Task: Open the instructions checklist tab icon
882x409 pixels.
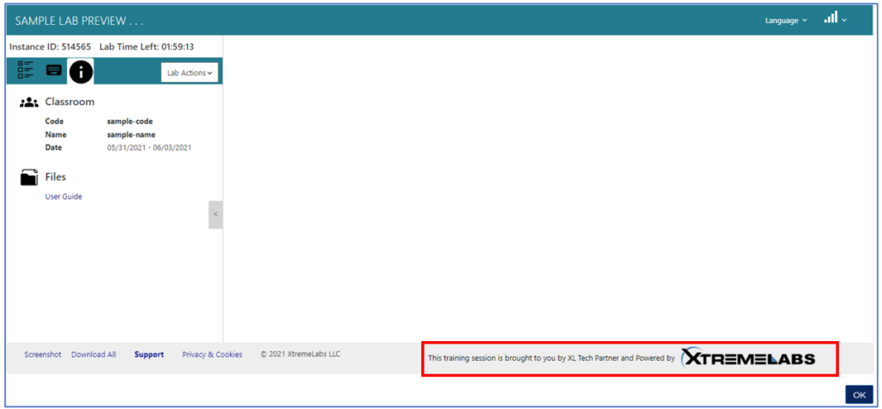Action: point(26,71)
